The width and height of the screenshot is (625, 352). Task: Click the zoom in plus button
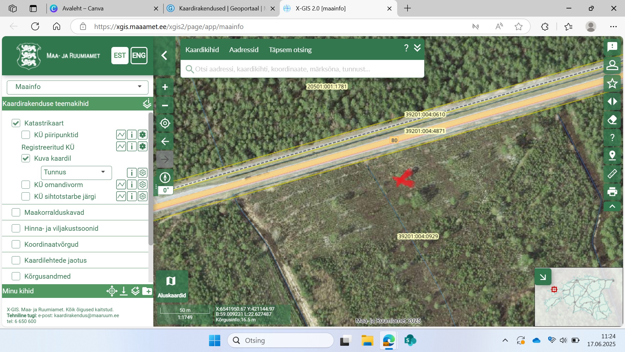click(x=165, y=87)
